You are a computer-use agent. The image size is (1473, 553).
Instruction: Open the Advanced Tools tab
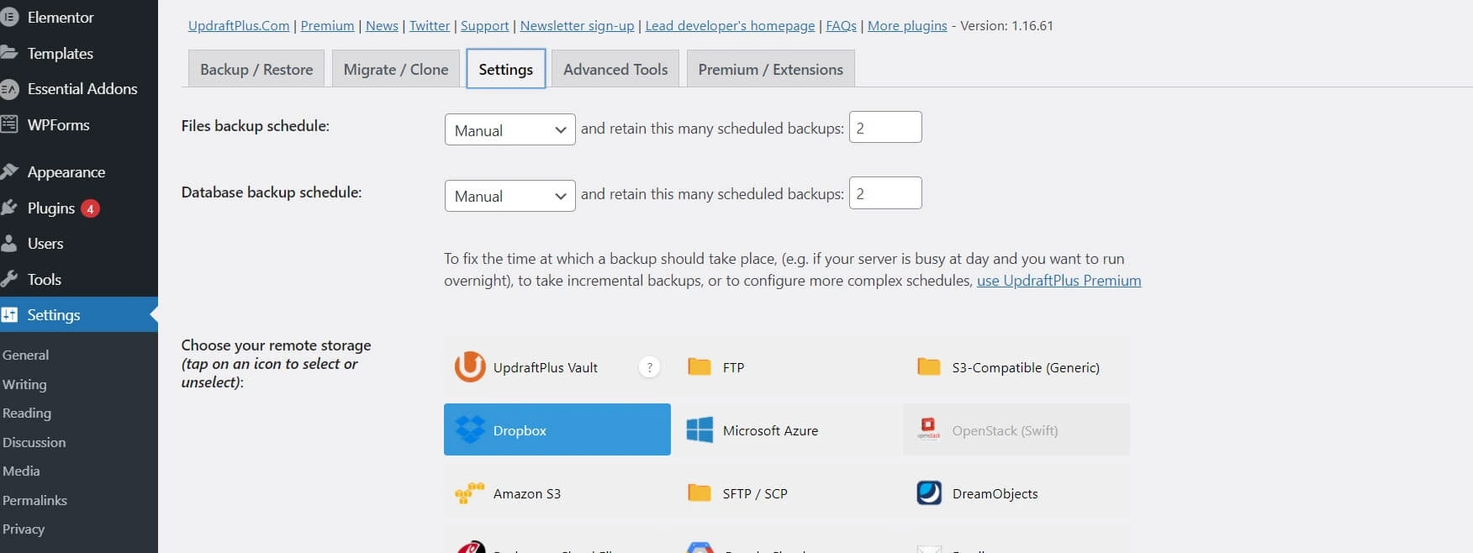[615, 69]
